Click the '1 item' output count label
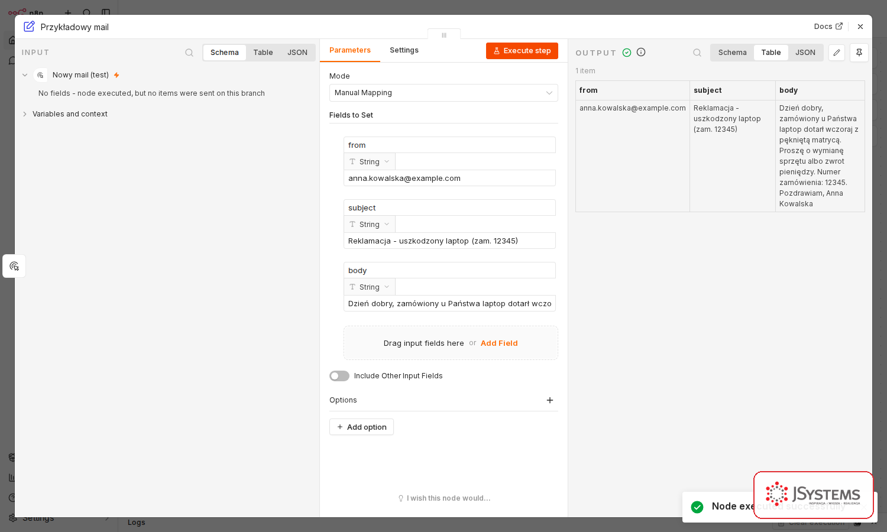The image size is (887, 532). 585,71
